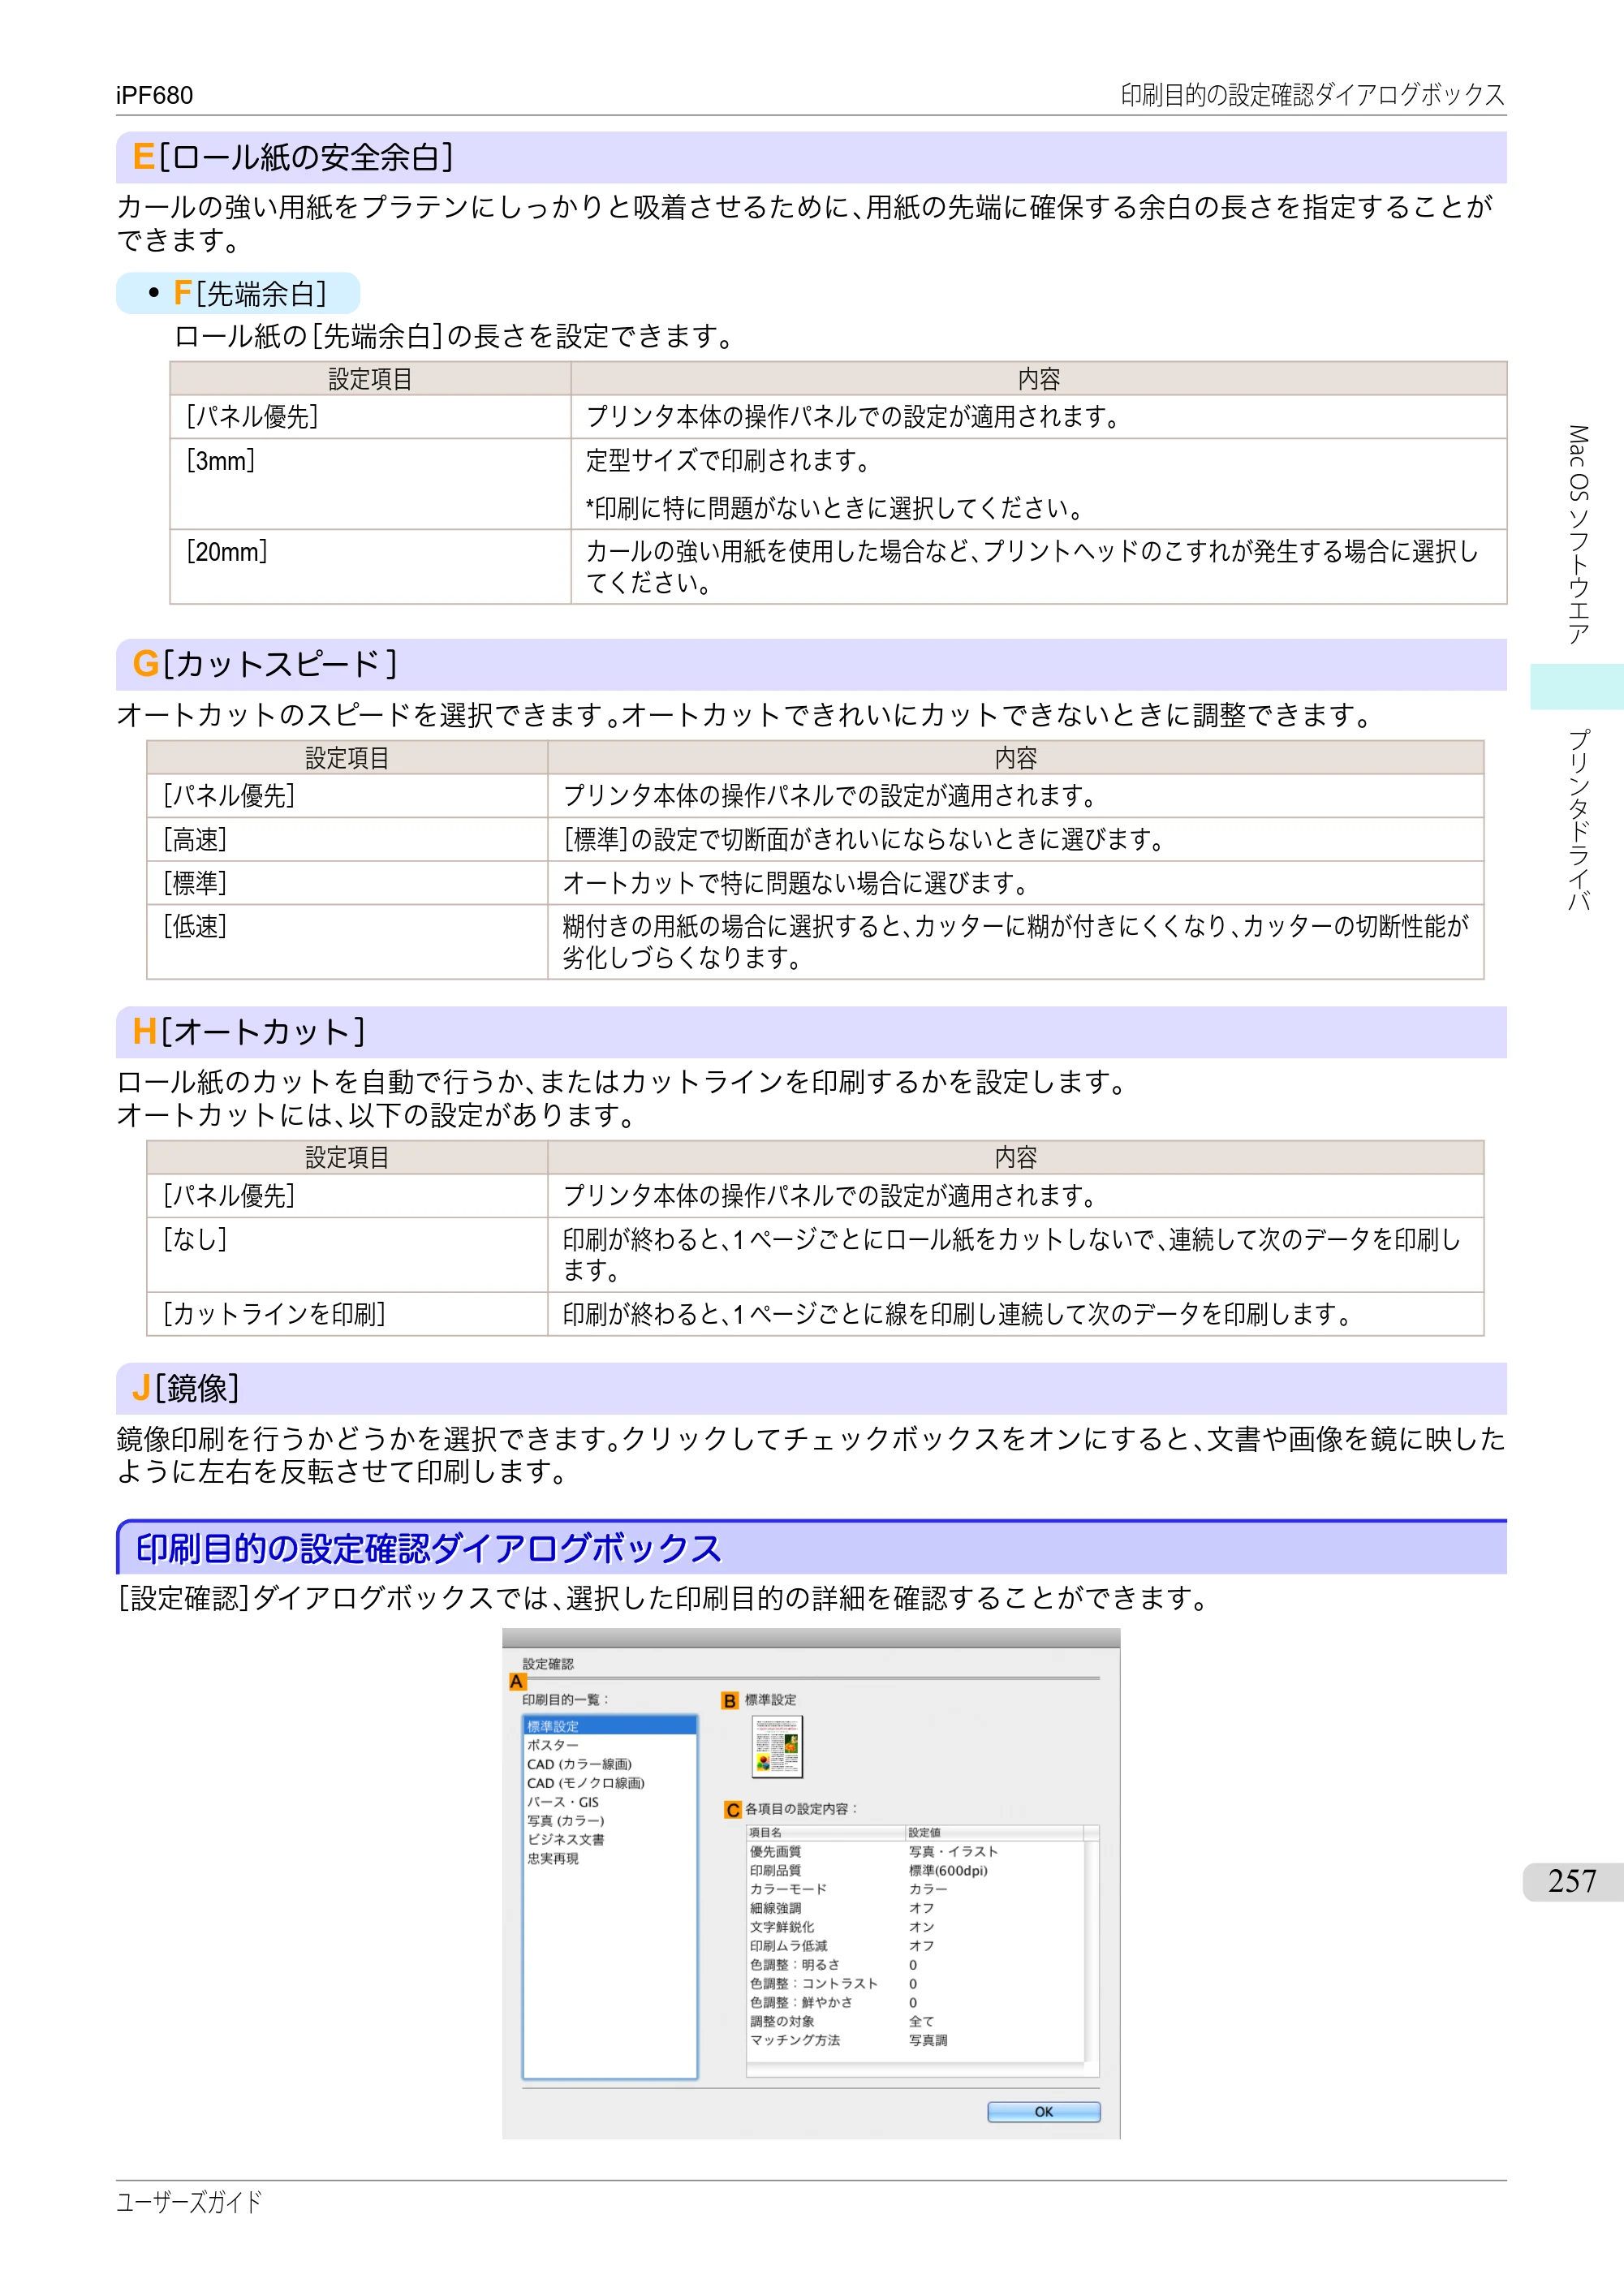1624x2296 pixels.
Task: Click the プリンタドライバ side tab
Action: coord(1577,819)
